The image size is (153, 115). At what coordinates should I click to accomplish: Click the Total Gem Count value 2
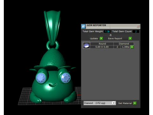coord(136,32)
